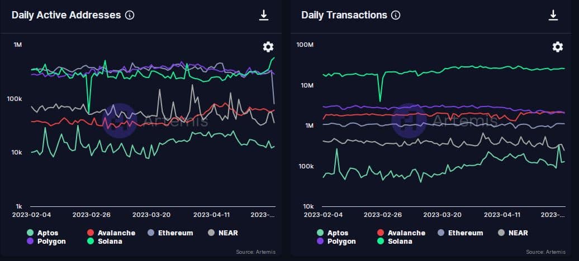579x261 pixels.
Task: Click 1M label on Daily Transactions y-axis
Action: pyautogui.click(x=309, y=125)
